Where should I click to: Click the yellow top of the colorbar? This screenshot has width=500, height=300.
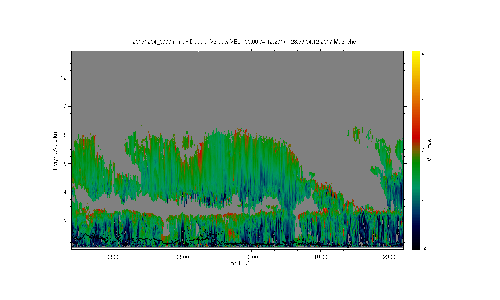point(416,55)
